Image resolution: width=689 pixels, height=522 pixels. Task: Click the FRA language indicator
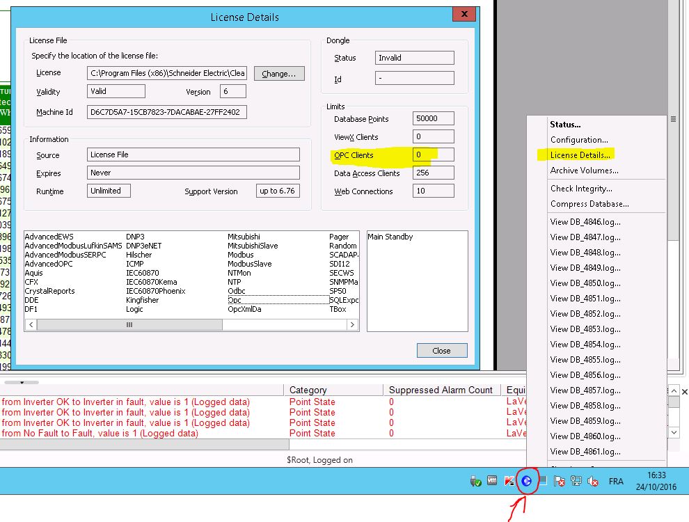click(x=616, y=481)
